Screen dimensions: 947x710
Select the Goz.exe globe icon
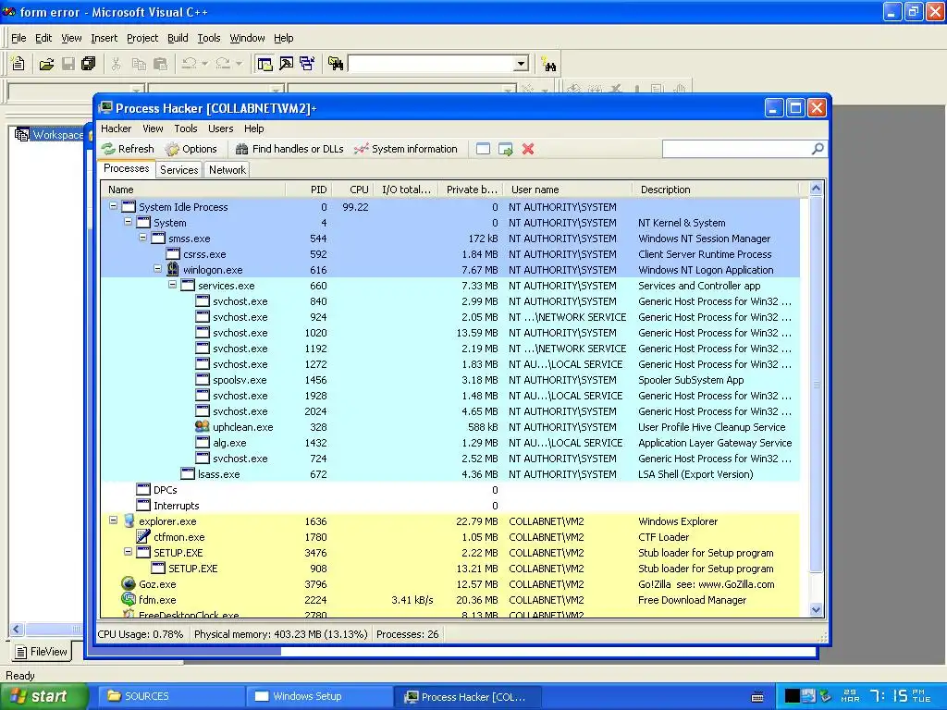click(x=128, y=583)
